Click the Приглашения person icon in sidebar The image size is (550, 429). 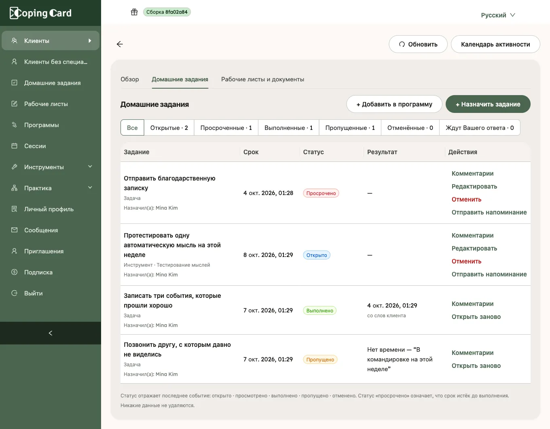(15, 251)
